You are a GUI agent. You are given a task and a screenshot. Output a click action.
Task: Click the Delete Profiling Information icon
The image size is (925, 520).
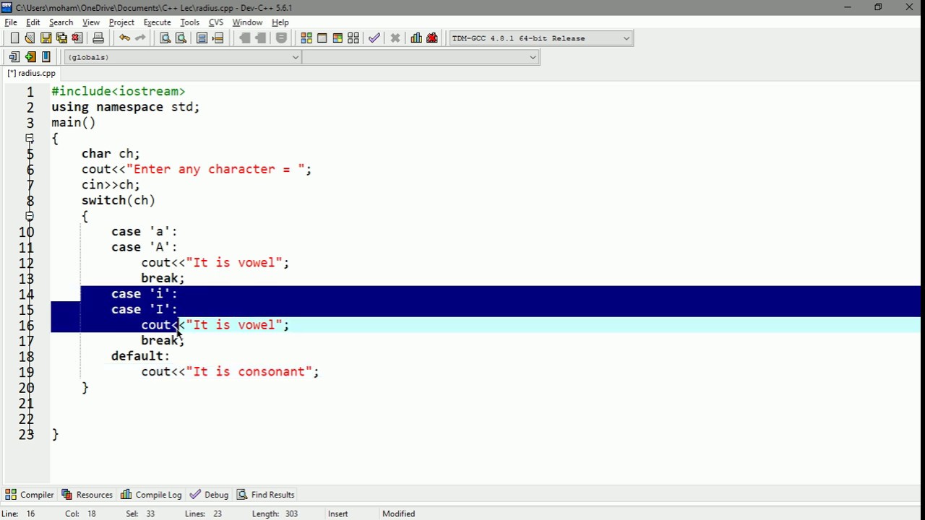[x=432, y=38]
